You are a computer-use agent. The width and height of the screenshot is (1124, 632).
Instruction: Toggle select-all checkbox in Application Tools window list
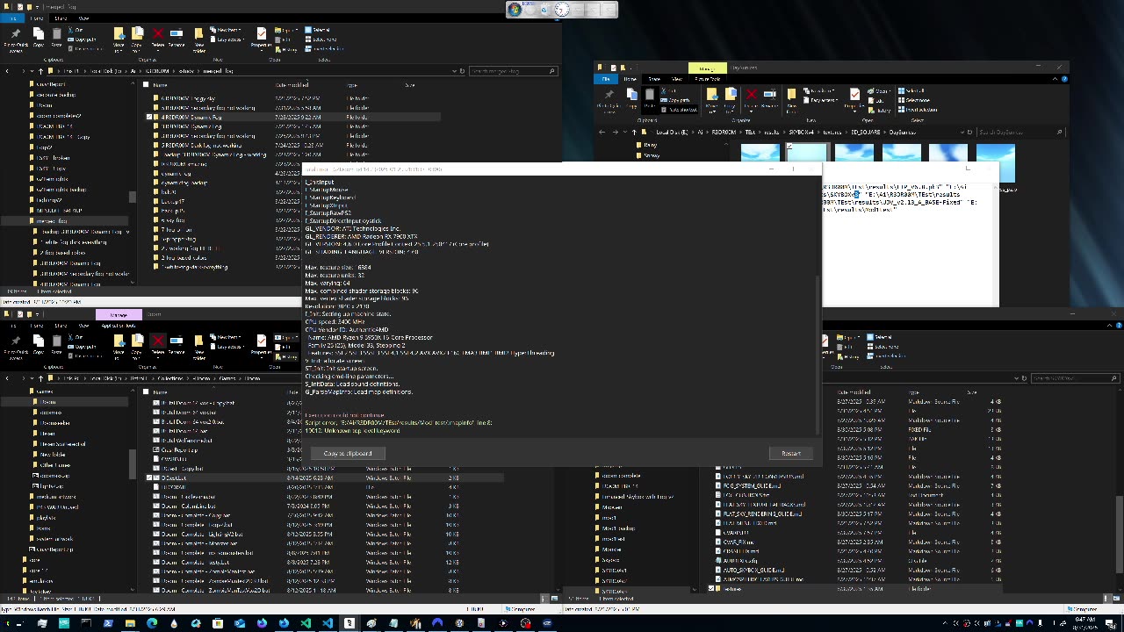[146, 391]
